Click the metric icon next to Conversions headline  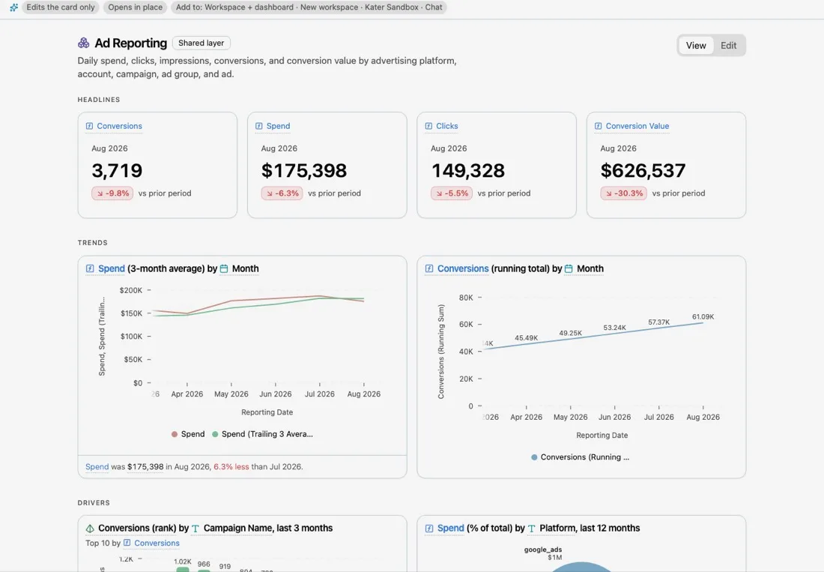pyautogui.click(x=89, y=126)
